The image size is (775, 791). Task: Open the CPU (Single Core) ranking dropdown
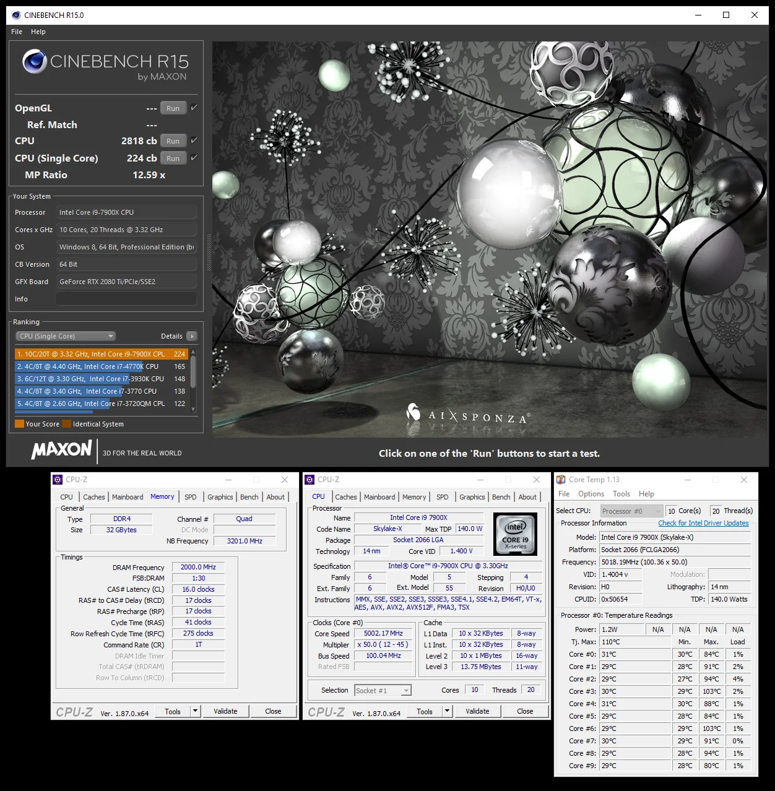[66, 336]
